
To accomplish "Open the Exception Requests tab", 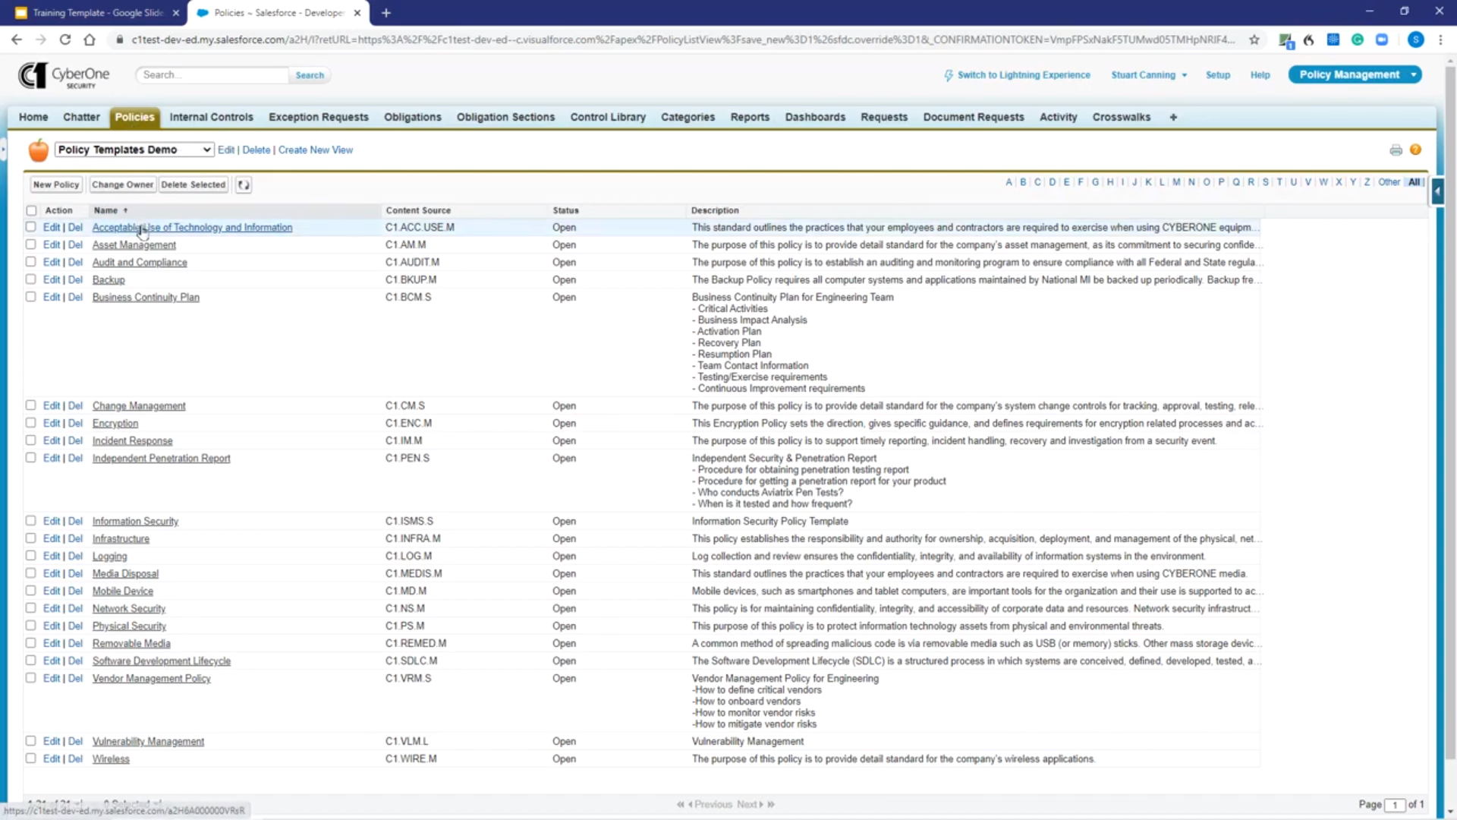I will click(319, 117).
